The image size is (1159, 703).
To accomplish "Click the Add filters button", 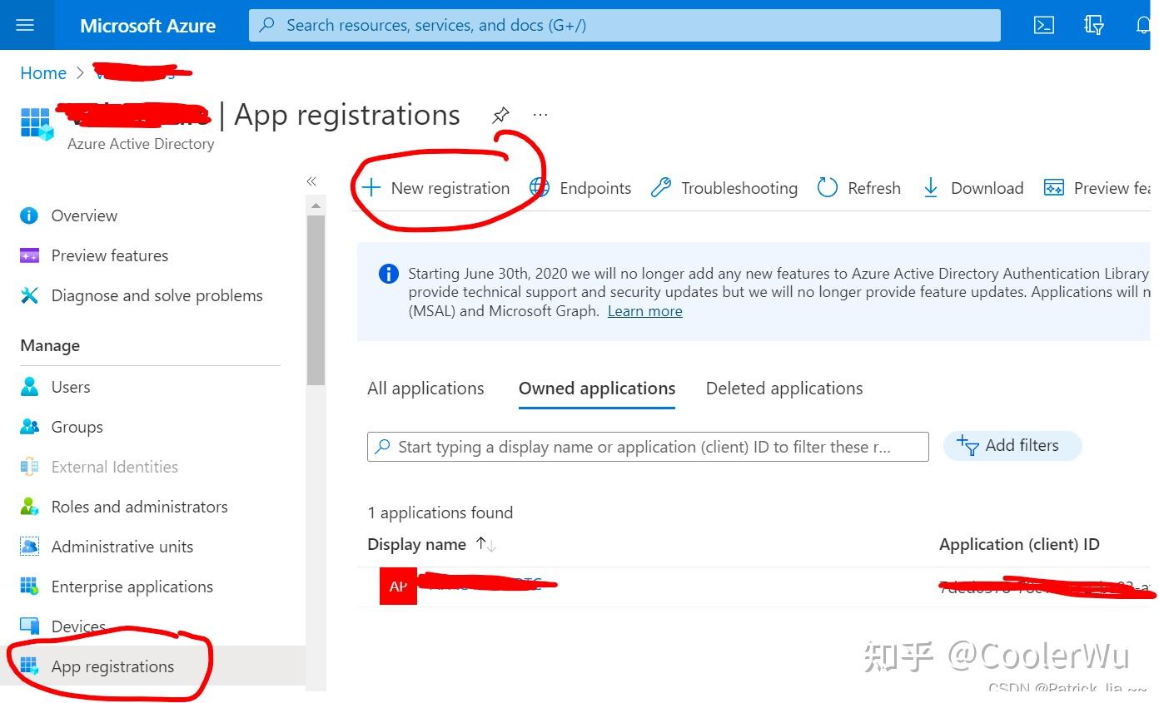I will coord(1012,446).
